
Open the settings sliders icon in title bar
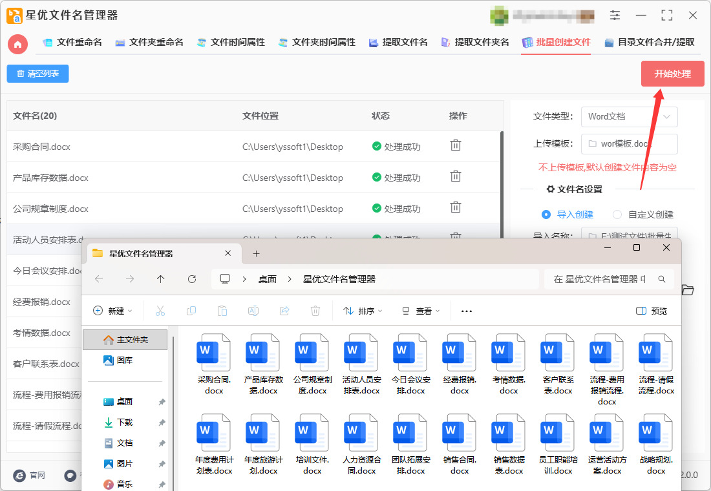coord(615,15)
